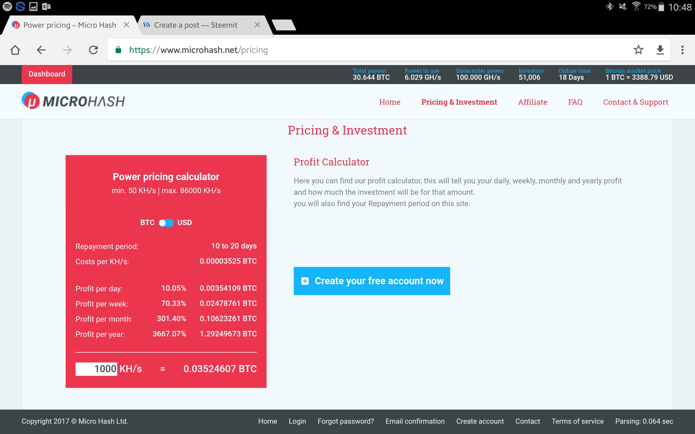This screenshot has height=434, width=695.
Task: Open Spotify notification icon in status bar
Action: point(7,6)
